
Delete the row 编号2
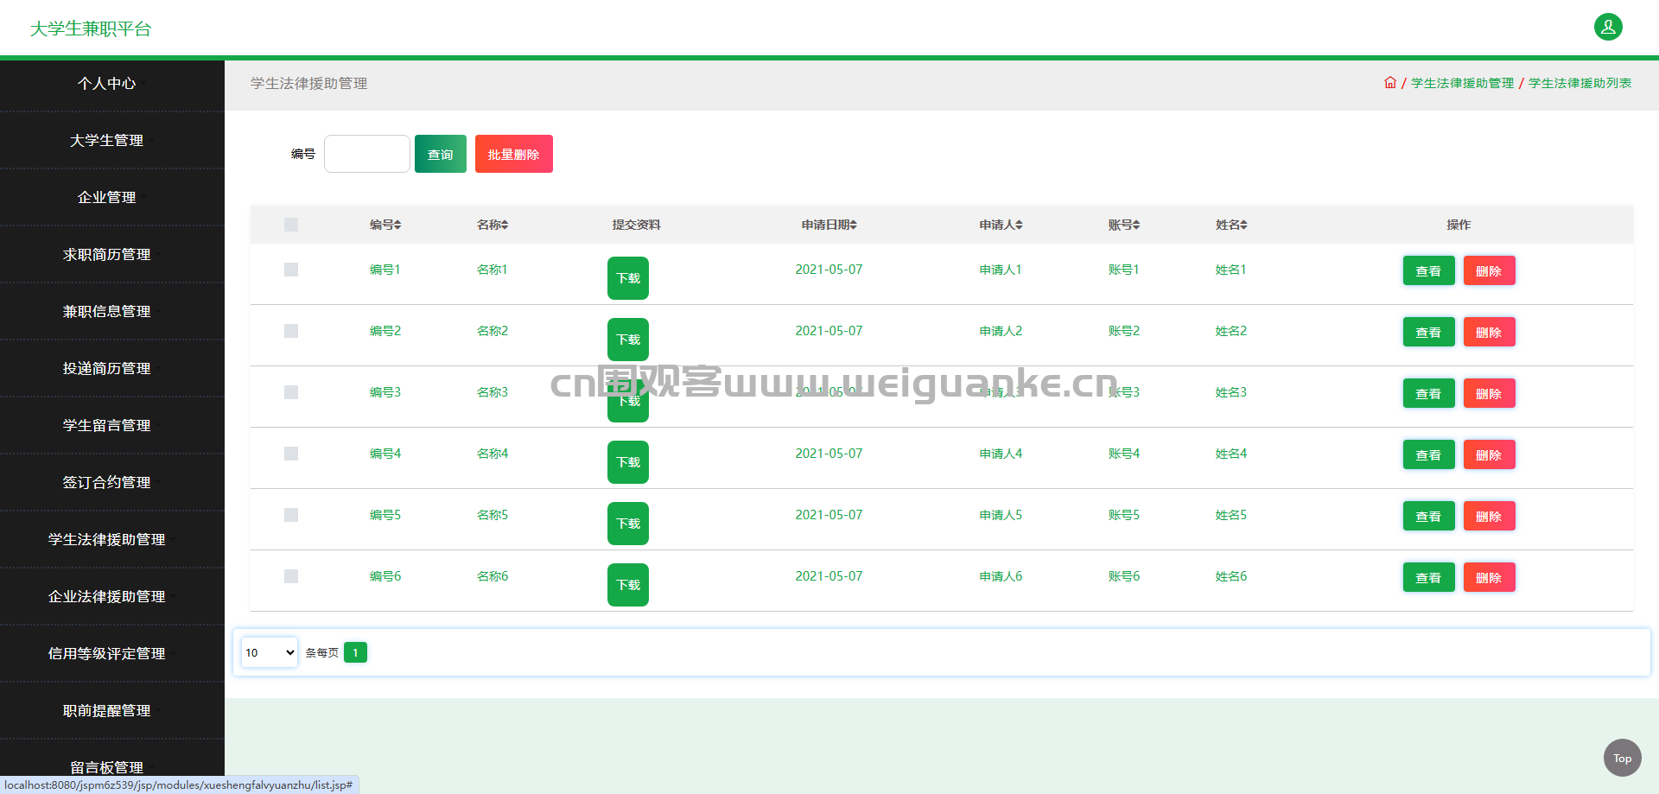1489,332
